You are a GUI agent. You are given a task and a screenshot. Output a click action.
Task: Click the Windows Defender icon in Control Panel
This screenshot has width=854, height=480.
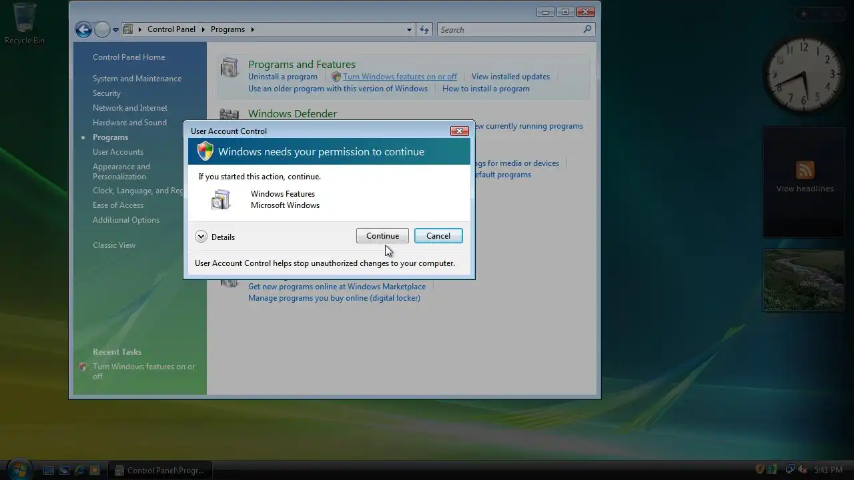coord(230,115)
